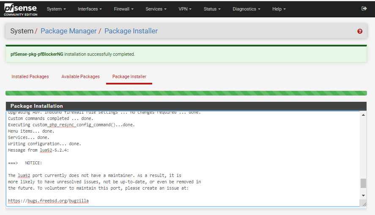Screen dimensions: 375x215
Task: Click the logout icon in the navbar
Action: (x=364, y=8)
